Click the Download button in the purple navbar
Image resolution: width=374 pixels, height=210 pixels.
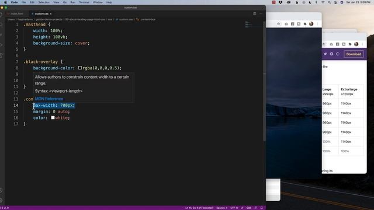(354, 54)
